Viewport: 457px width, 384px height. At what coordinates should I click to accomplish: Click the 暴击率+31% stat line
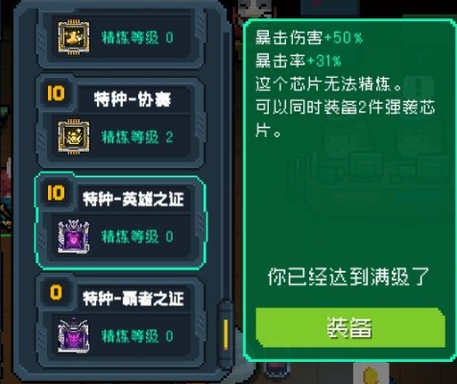tap(298, 60)
